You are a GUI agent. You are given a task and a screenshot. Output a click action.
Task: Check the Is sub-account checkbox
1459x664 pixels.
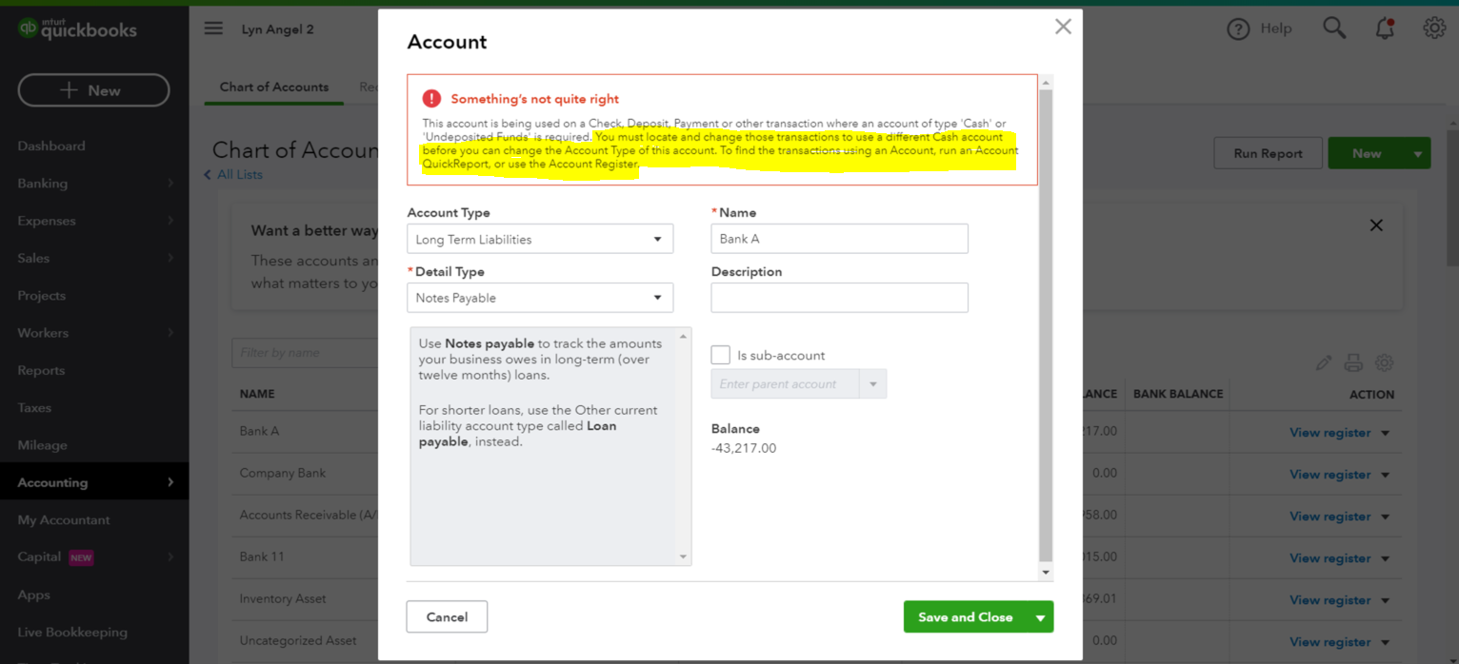click(721, 355)
